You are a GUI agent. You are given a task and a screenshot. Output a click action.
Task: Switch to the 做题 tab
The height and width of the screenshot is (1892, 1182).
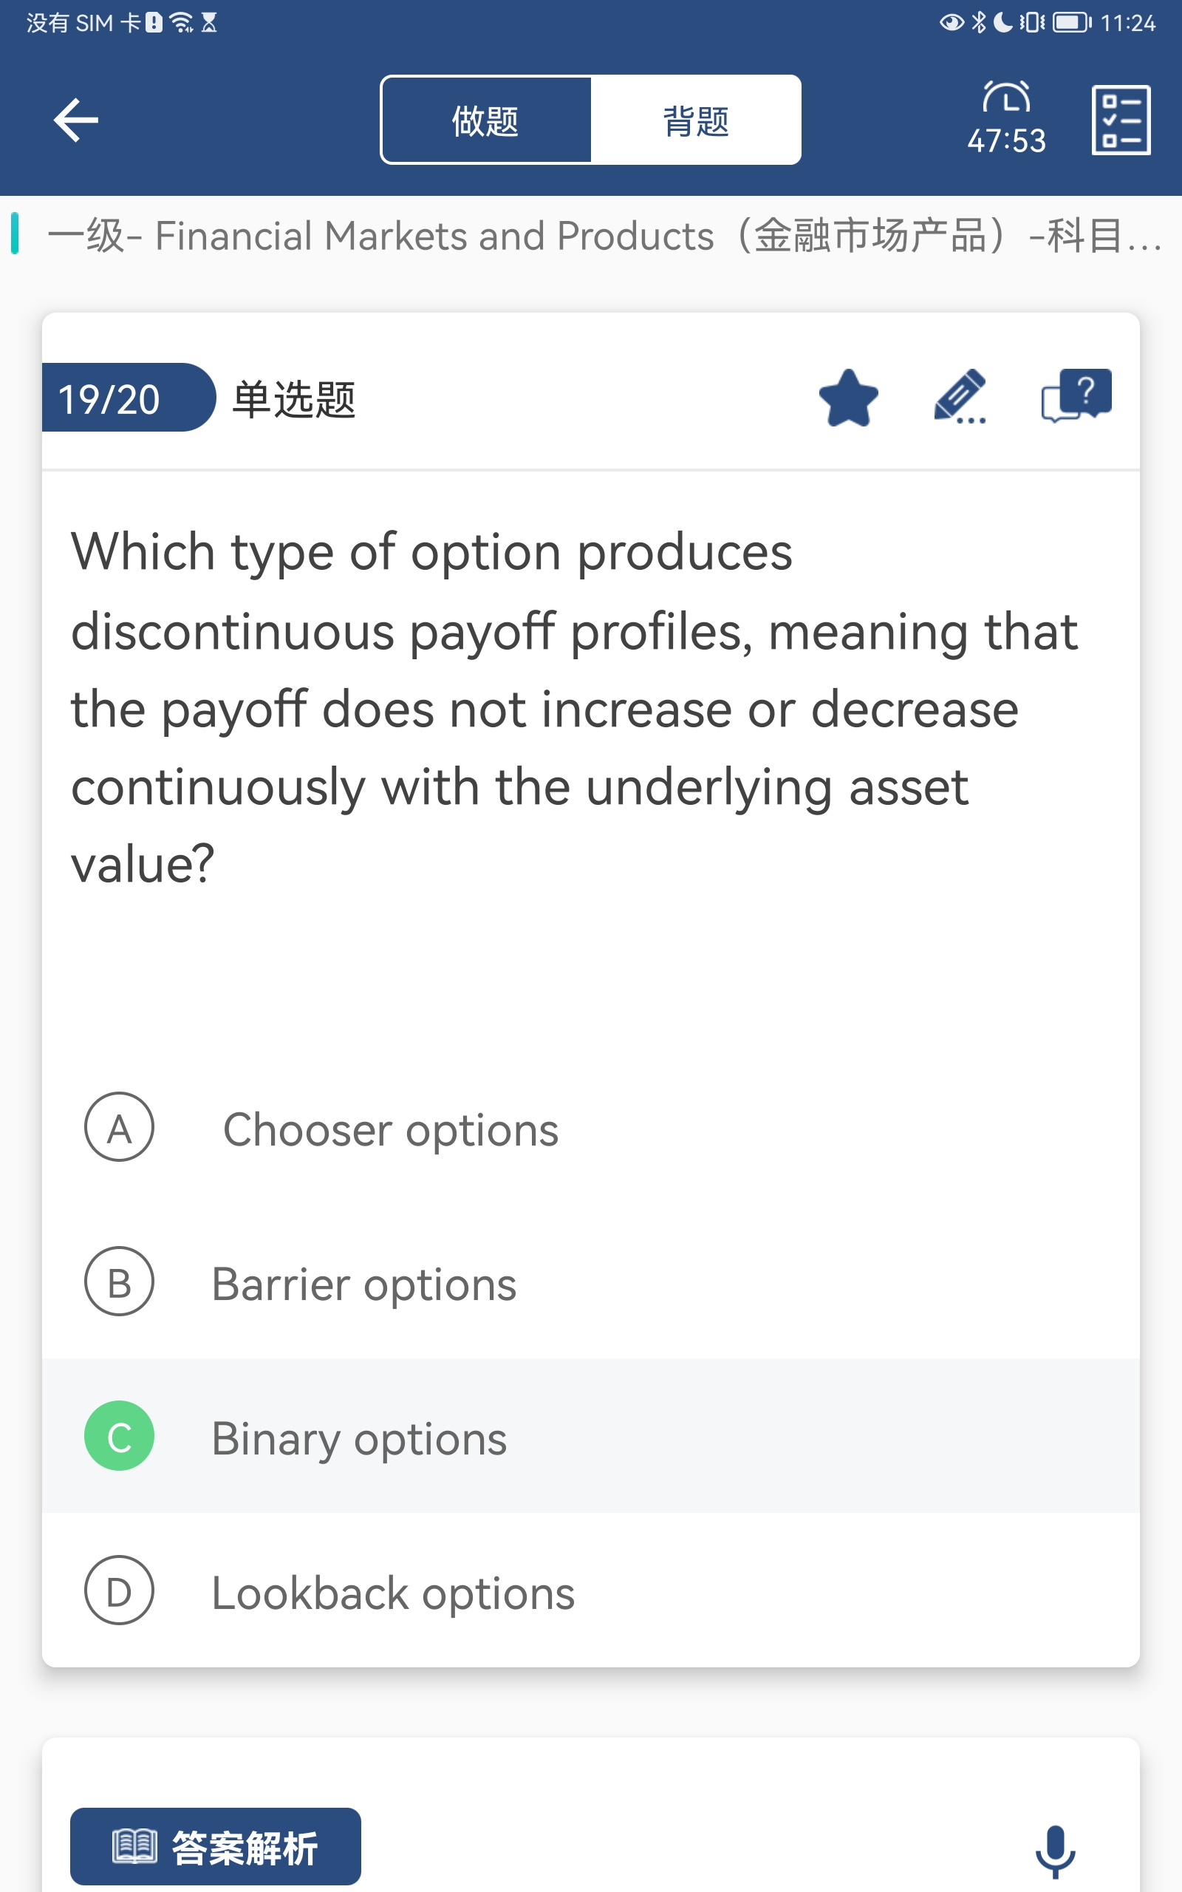click(x=485, y=120)
